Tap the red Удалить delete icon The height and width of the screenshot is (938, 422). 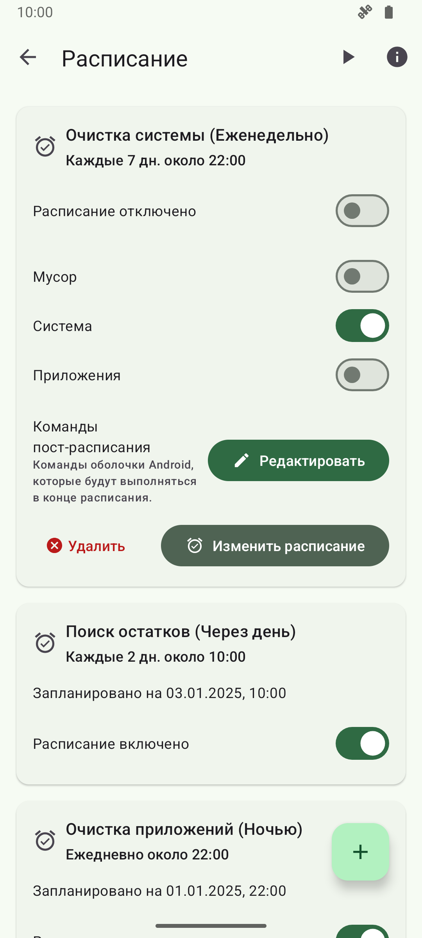[55, 546]
